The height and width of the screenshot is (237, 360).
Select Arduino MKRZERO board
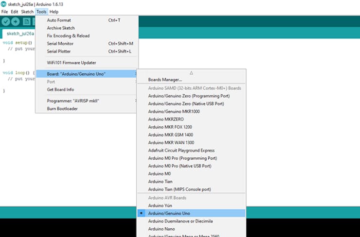(191, 119)
